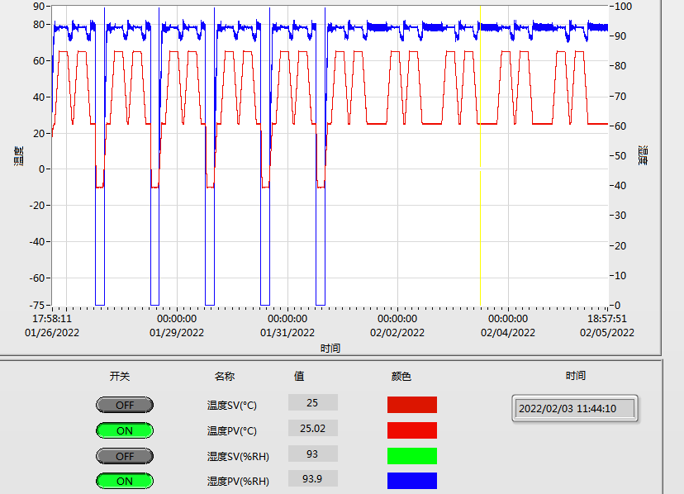Click the 温度SV dark red color swatch
This screenshot has width=684, height=494.
[x=411, y=405]
